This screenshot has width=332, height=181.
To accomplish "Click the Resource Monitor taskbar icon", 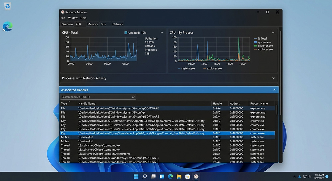I will [x=196, y=177].
